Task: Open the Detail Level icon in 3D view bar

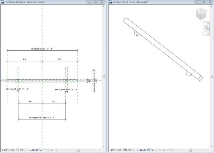Action: pyautogui.click(x=125, y=150)
